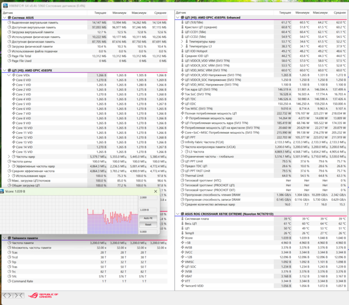Click the graph maximum value field 2.000
Viewport: 349px width, 305px height.
(x=148, y=198)
